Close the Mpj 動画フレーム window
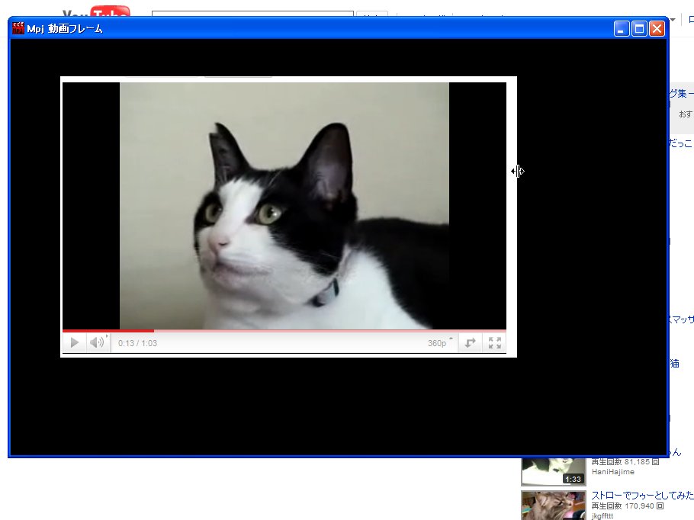The image size is (694, 520). pyautogui.click(x=657, y=29)
